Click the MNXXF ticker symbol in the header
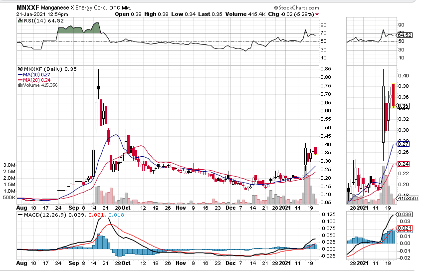Screen dimensions: 422x271 28,7
